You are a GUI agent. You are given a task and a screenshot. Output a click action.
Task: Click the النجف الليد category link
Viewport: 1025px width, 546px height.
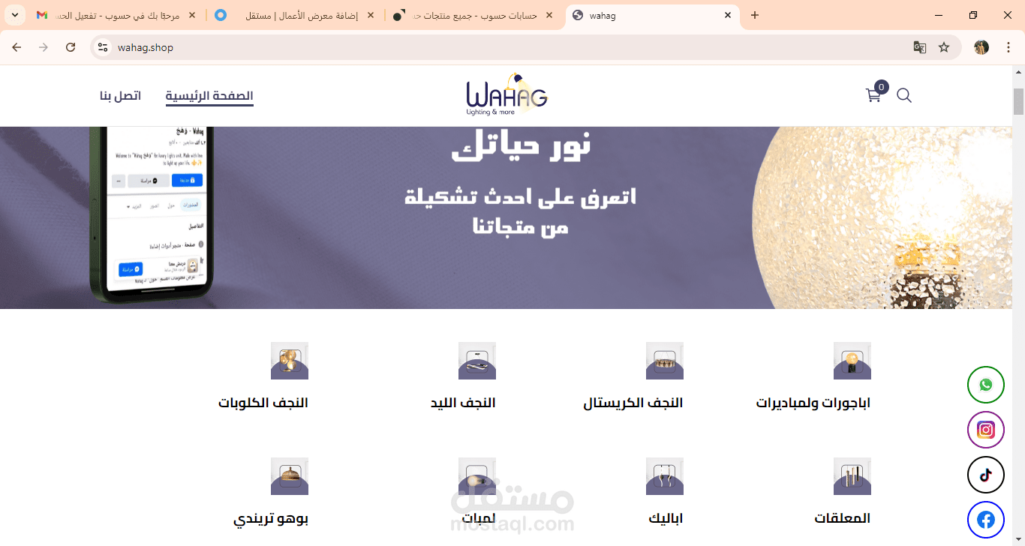463,403
